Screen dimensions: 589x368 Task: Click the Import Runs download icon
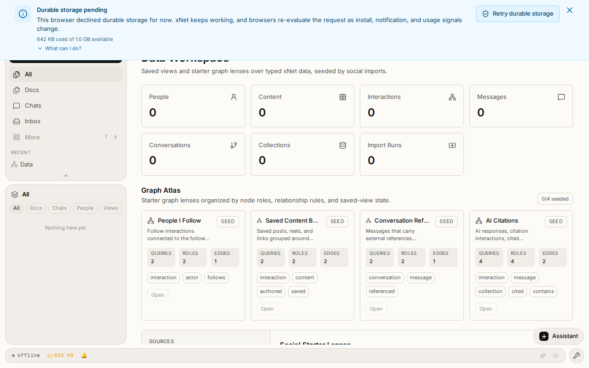(x=452, y=145)
